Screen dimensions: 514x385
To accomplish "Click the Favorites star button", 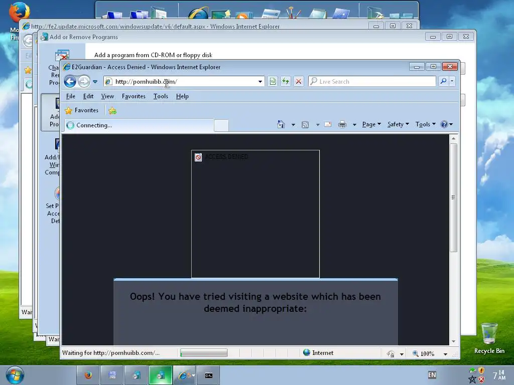I will [x=82, y=110].
